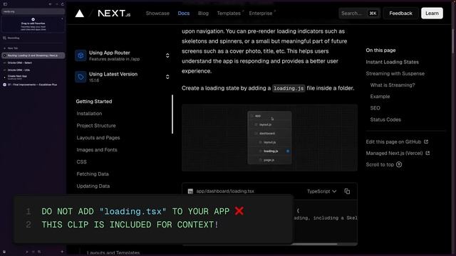Viewport: 456px width, 256px height.
Task: Click Scroll to top link
Action: [380, 164]
